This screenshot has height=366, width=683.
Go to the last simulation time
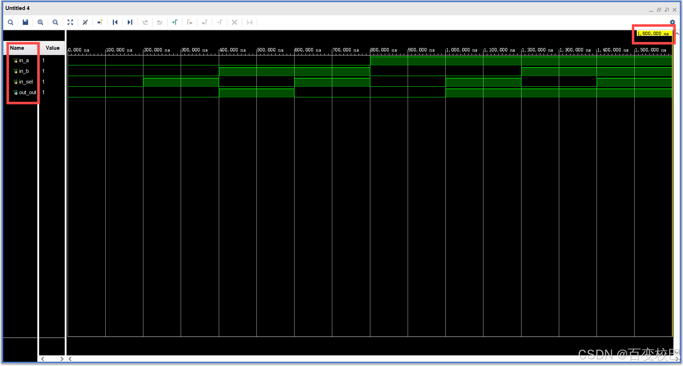pos(130,22)
